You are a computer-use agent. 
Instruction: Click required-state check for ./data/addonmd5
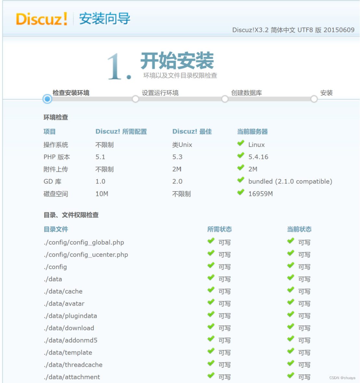click(211, 339)
